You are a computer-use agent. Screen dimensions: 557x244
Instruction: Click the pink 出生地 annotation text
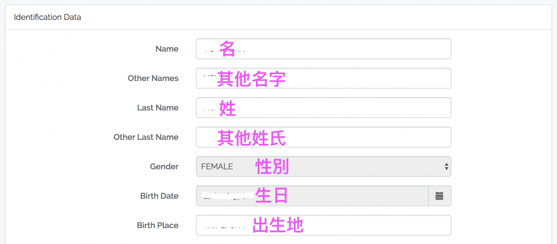point(278,225)
